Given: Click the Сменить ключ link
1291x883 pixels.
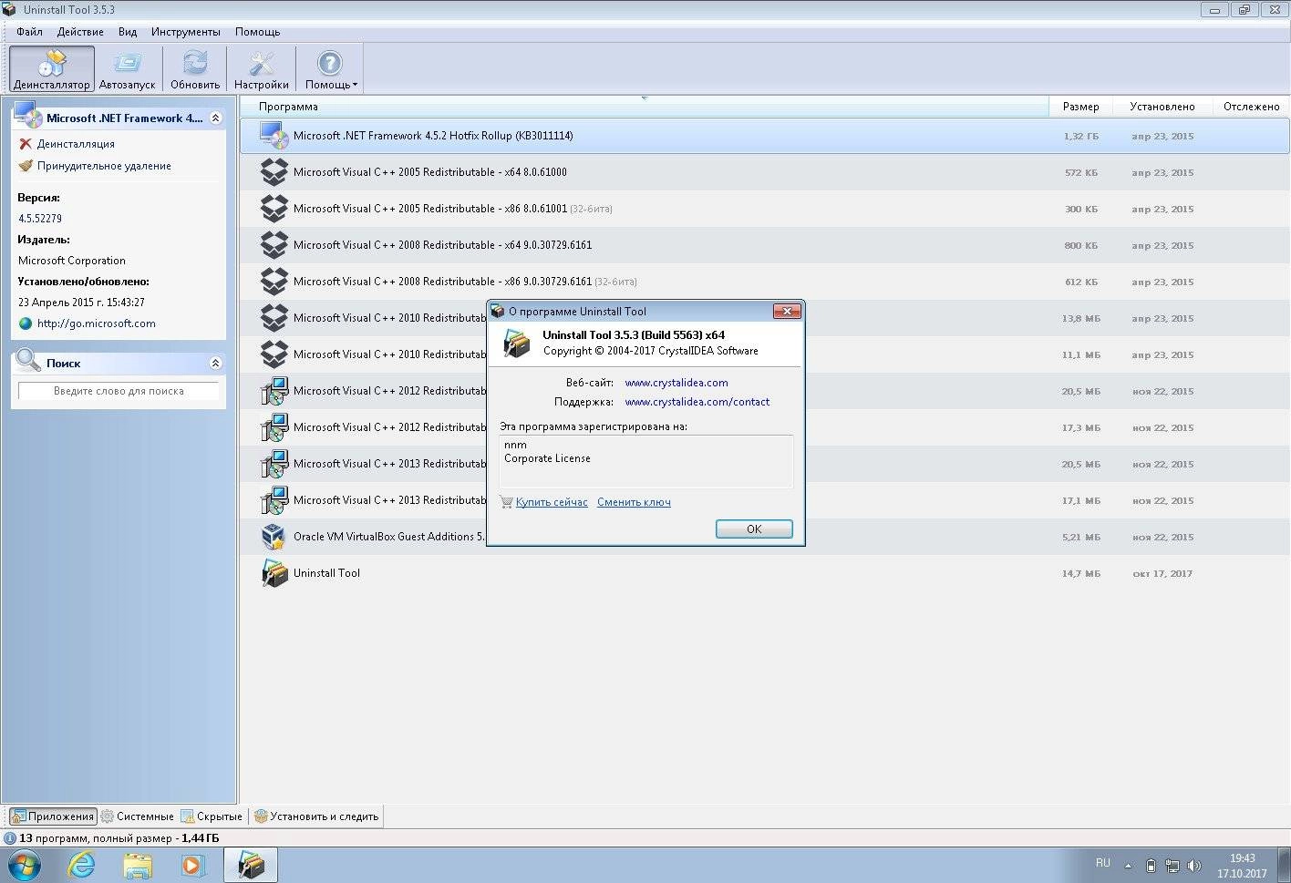Looking at the screenshot, I should pyautogui.click(x=634, y=502).
